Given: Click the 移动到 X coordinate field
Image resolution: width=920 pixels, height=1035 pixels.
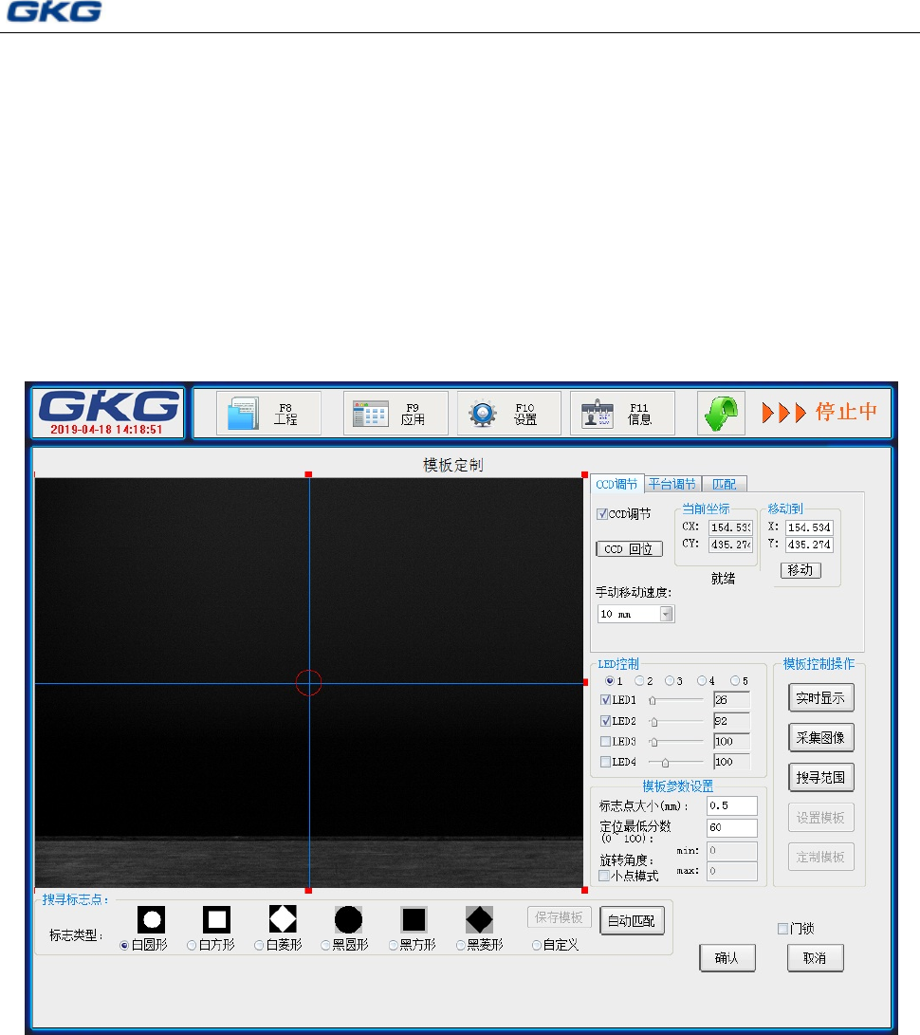Looking at the screenshot, I should [809, 527].
